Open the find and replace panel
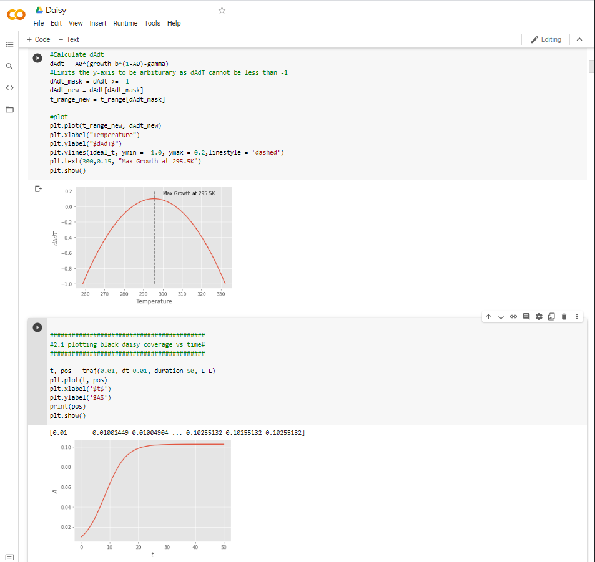Screen dimensions: 595x562 point(9,66)
